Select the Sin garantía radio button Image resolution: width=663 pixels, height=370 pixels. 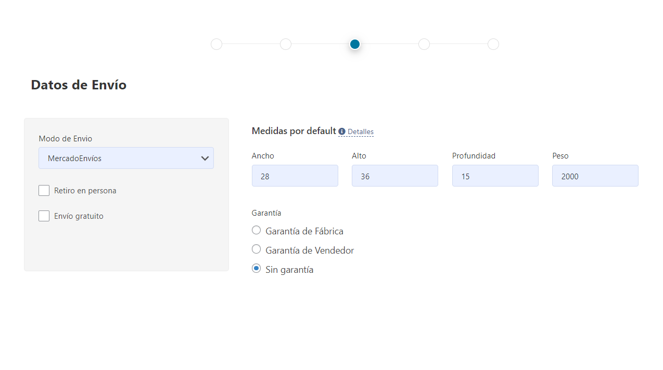click(256, 269)
